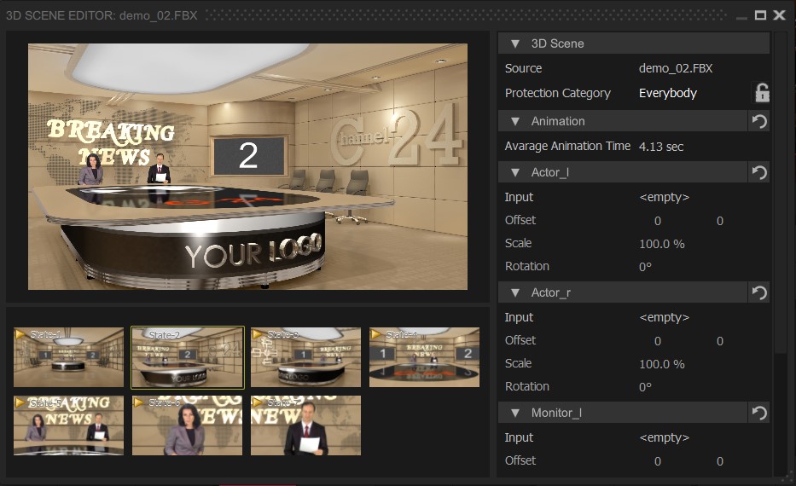Viewport: 796px width, 486px height.
Task: Play the State-1 thumbnail animation icon
Action: (20, 334)
